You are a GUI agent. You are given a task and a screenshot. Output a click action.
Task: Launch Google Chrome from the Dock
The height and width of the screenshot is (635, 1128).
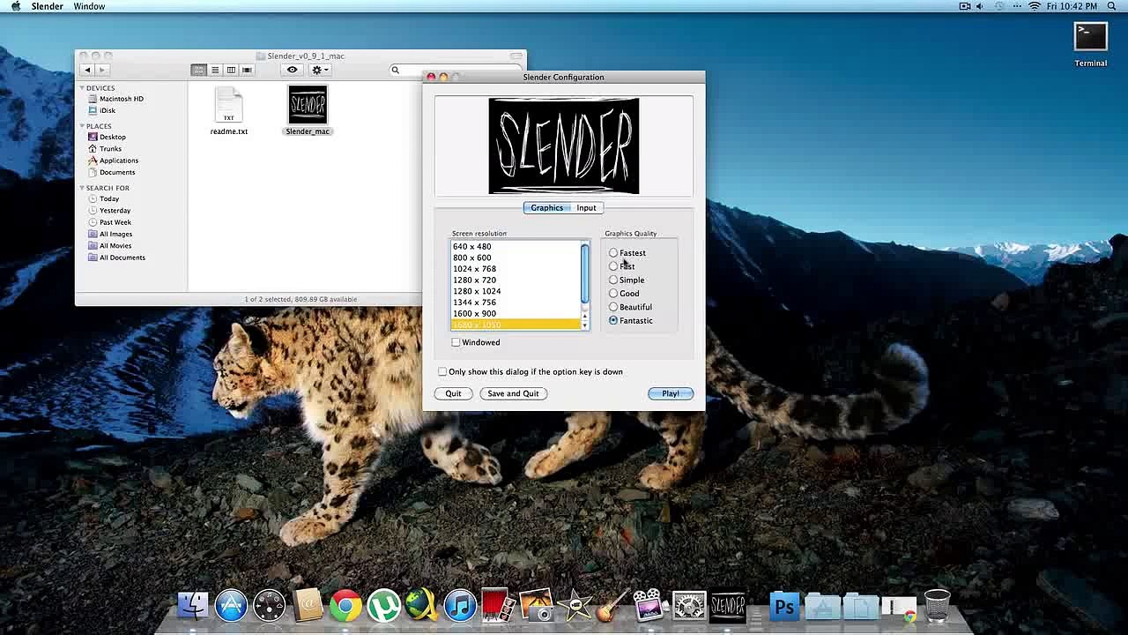coord(345,605)
